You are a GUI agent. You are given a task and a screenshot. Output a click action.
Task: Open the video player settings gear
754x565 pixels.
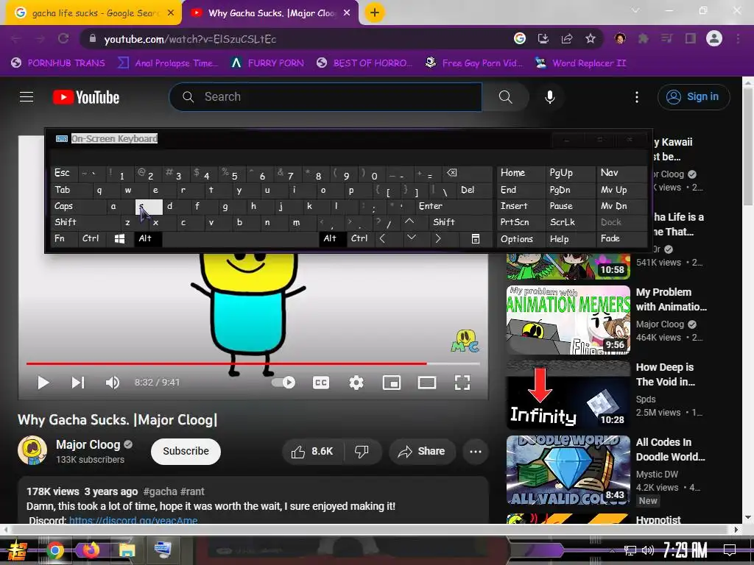tap(356, 383)
